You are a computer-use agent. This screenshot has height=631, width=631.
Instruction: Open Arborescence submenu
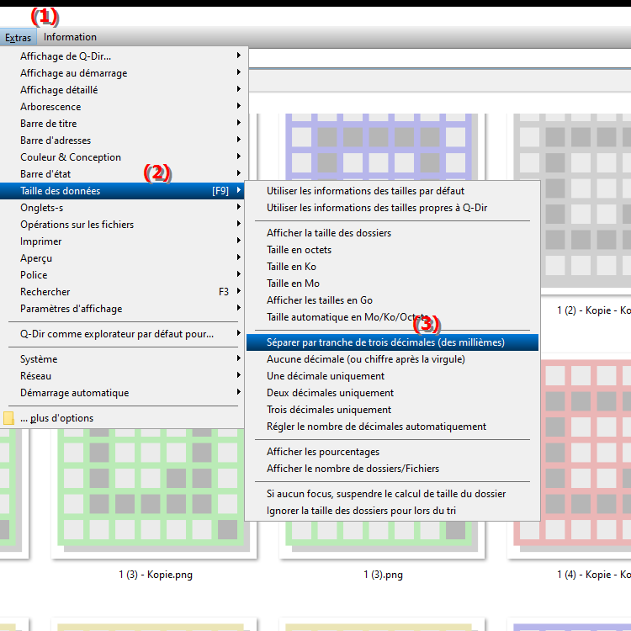coord(122,107)
